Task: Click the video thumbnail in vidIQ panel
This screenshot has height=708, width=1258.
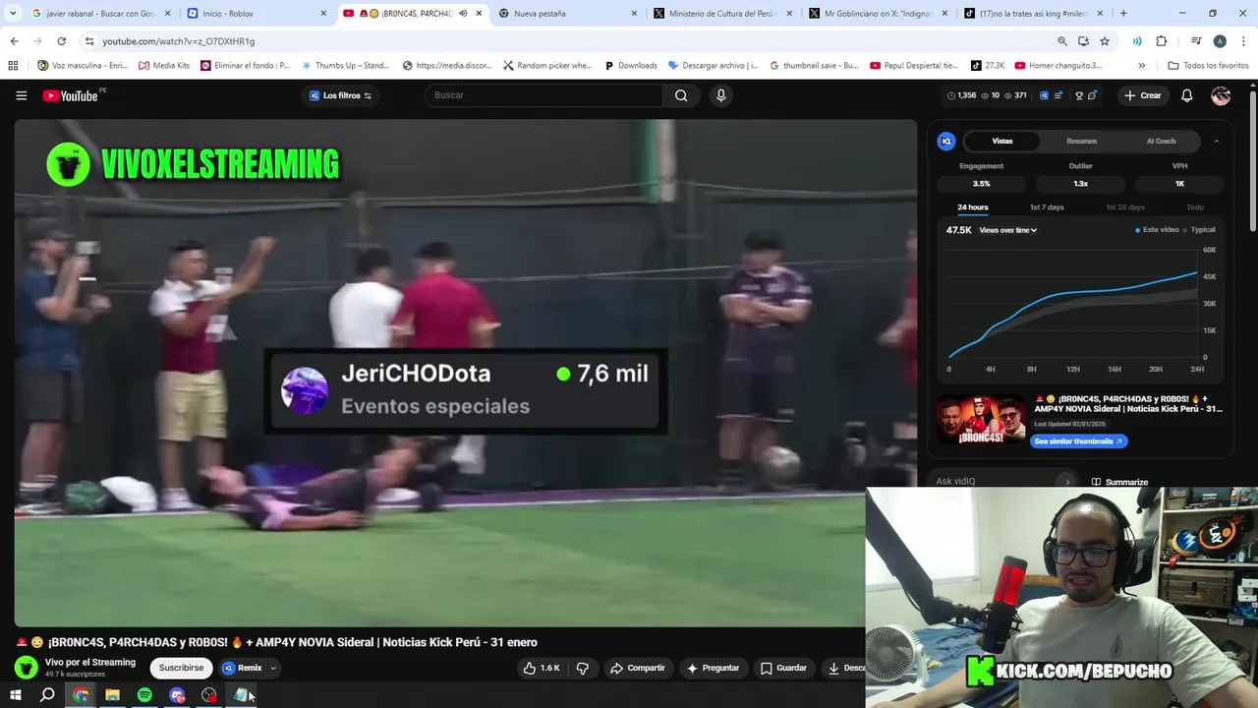Action: pyautogui.click(x=981, y=420)
